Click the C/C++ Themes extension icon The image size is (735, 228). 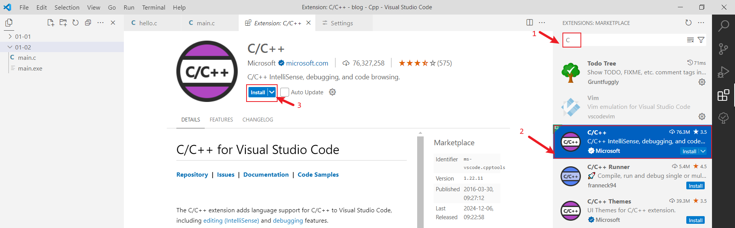tap(571, 211)
